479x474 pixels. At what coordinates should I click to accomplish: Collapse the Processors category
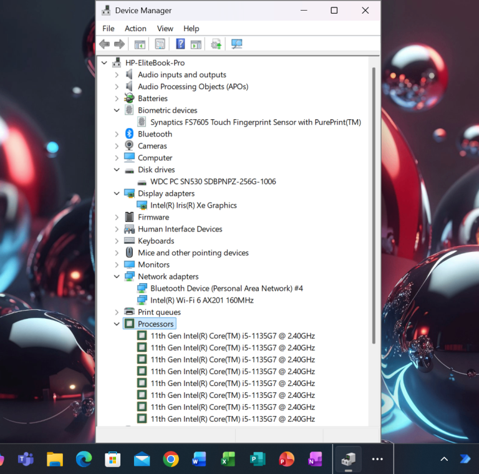pyautogui.click(x=117, y=324)
